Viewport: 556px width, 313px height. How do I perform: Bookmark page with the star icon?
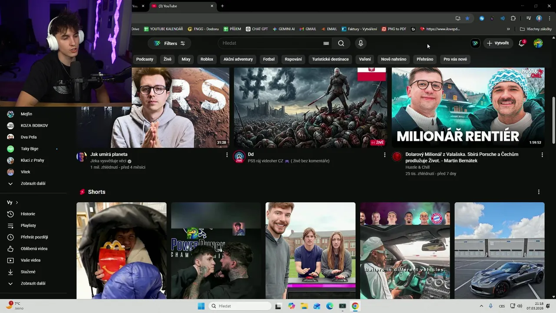click(467, 18)
